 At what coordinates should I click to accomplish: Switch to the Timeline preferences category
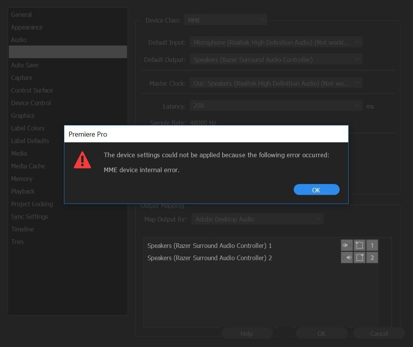[x=22, y=229]
